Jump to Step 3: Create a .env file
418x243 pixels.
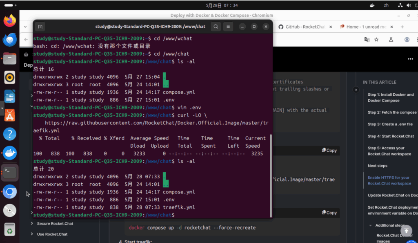click(390, 124)
